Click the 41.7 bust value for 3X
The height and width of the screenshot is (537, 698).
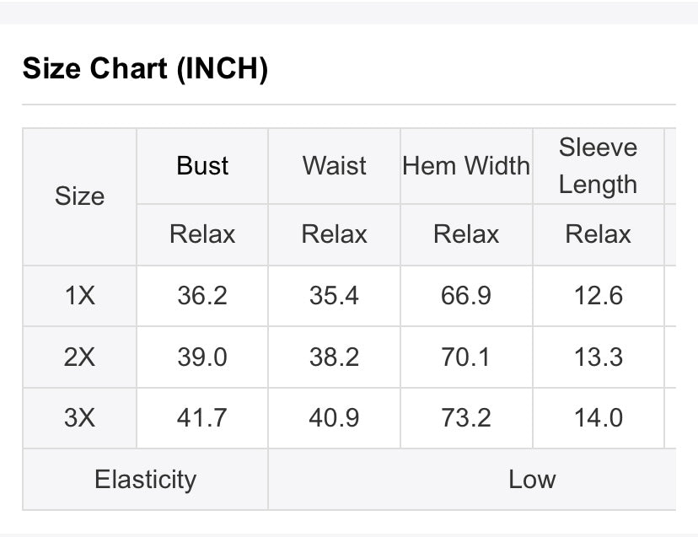click(202, 418)
